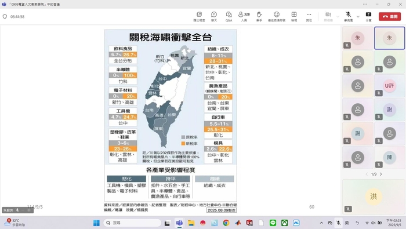Select the 陳 participant tile
406x229 pixels.
389,157
